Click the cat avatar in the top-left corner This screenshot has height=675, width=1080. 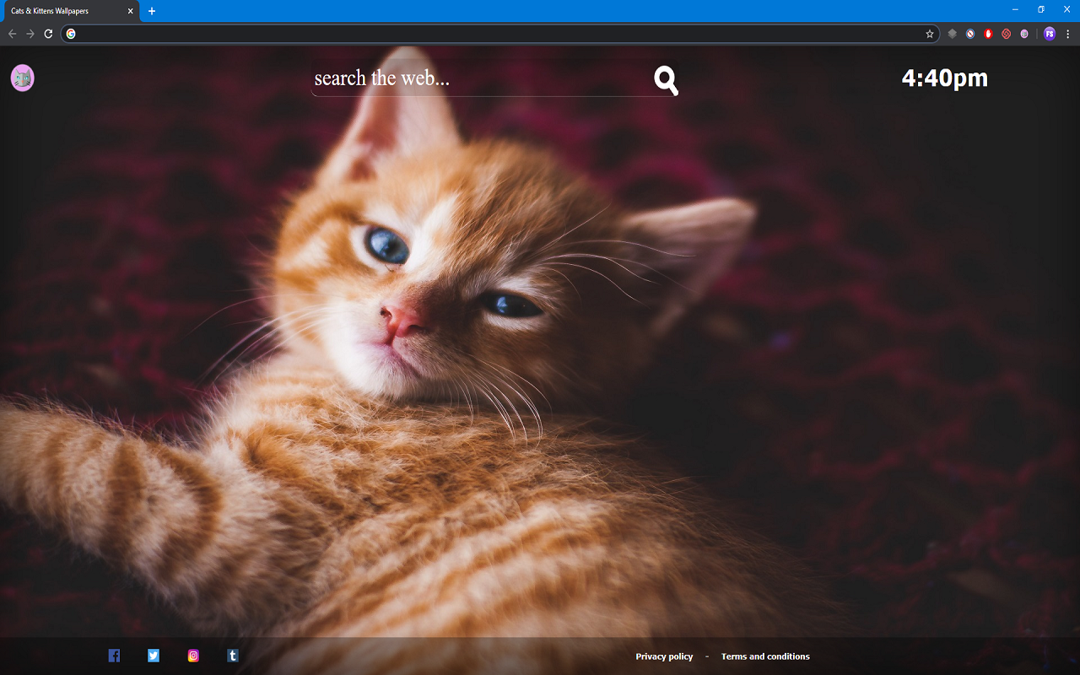pos(22,78)
